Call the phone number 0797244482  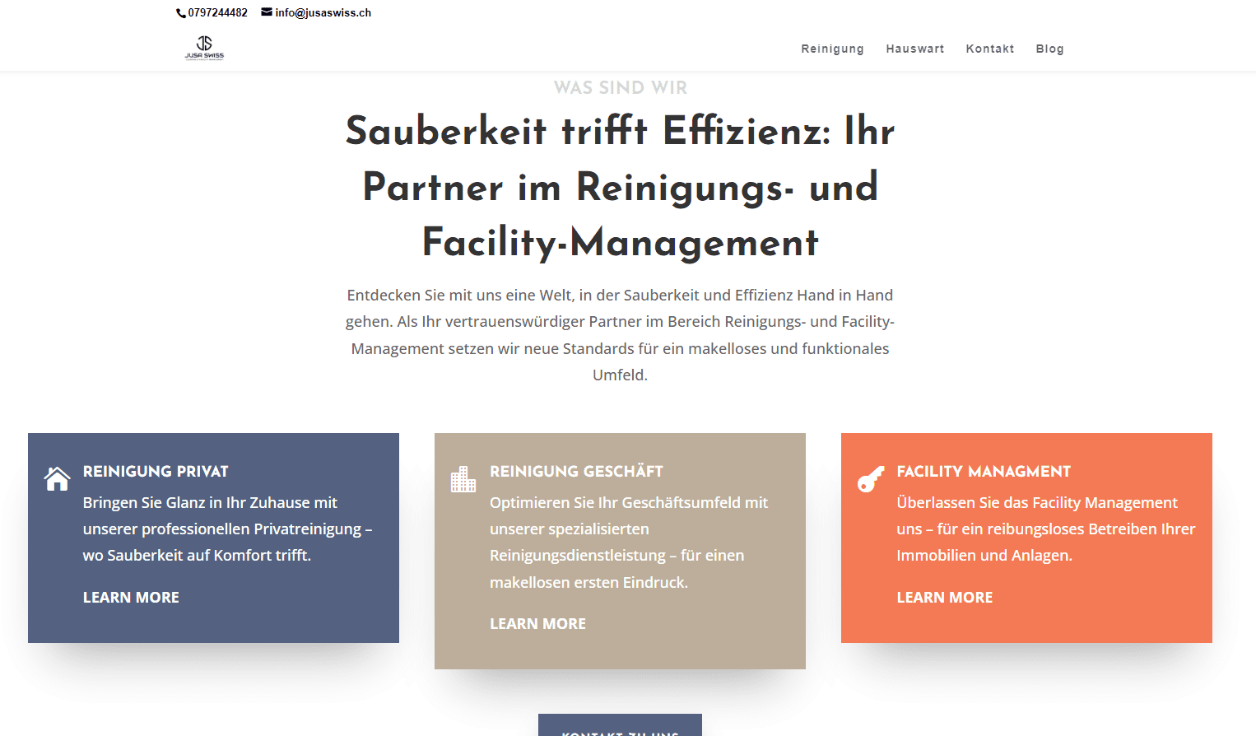(x=217, y=13)
